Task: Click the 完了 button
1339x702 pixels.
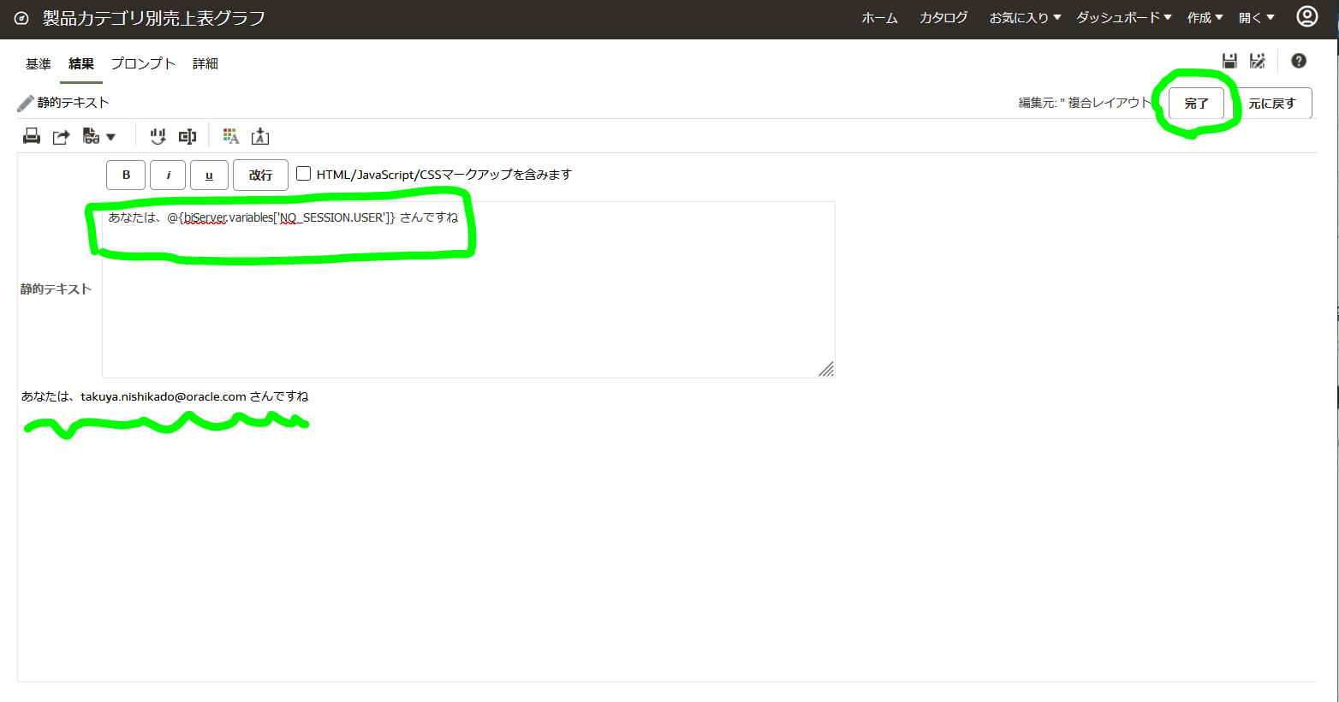Action: coord(1196,103)
